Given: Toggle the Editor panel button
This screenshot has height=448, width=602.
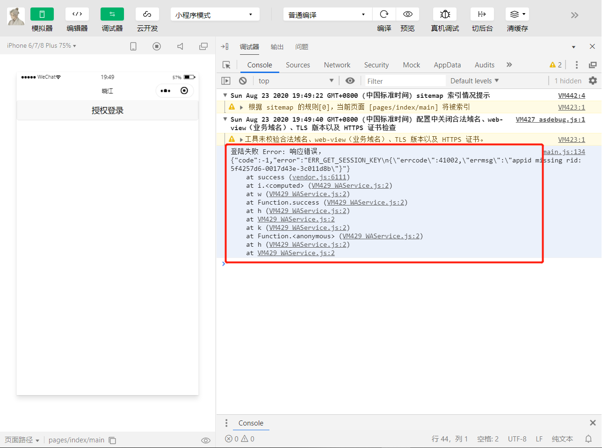Looking at the screenshot, I should (x=77, y=14).
